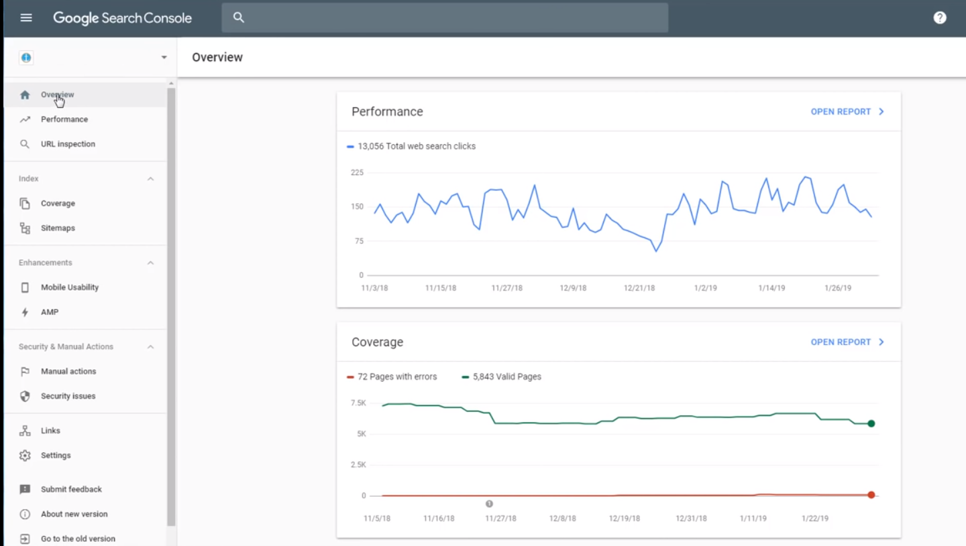Click the Security issues shield icon
Image resolution: width=966 pixels, height=546 pixels.
(25, 396)
